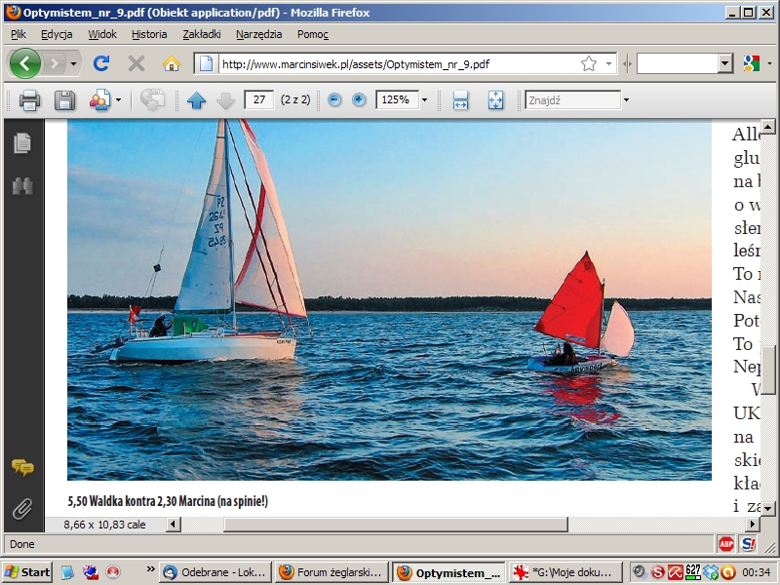
Task: Expand the Znajdź find options dropdown
Action: coord(626,99)
